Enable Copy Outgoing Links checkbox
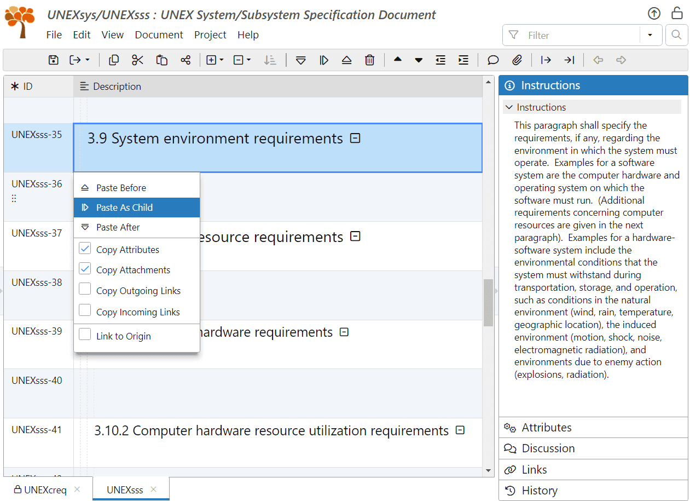The image size is (690, 501). [x=85, y=290]
